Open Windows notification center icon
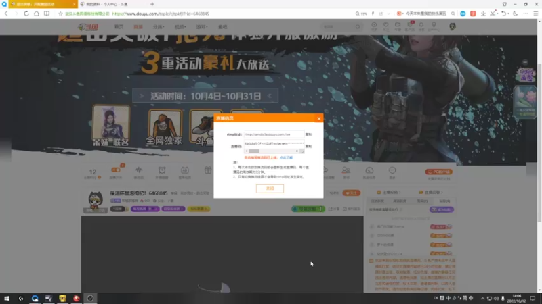Screen dimensions: 542x304 click(533, 299)
